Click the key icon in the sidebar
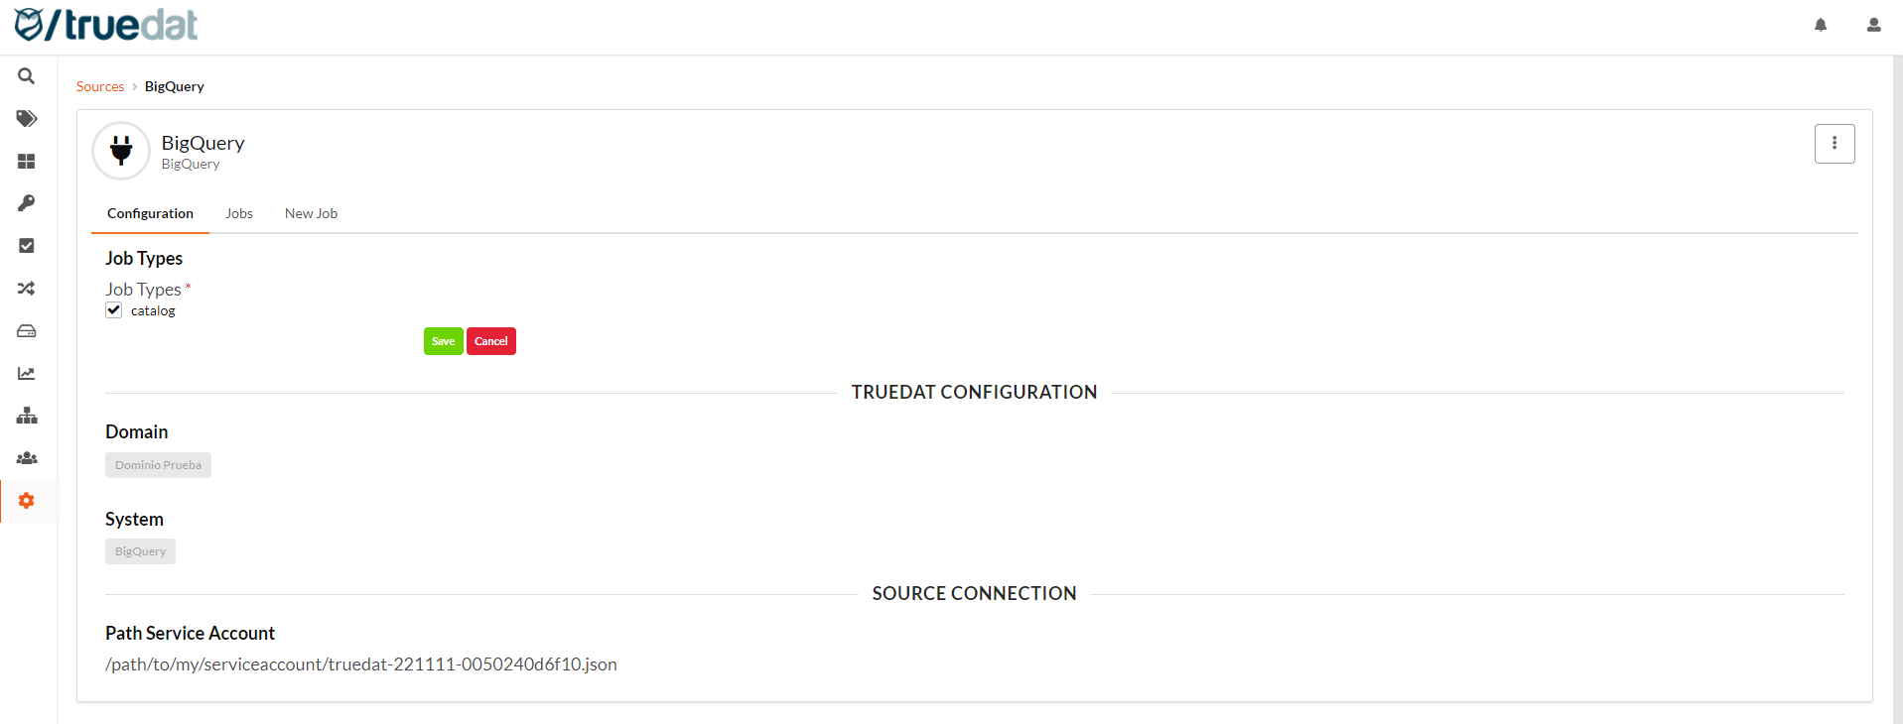 (27, 203)
